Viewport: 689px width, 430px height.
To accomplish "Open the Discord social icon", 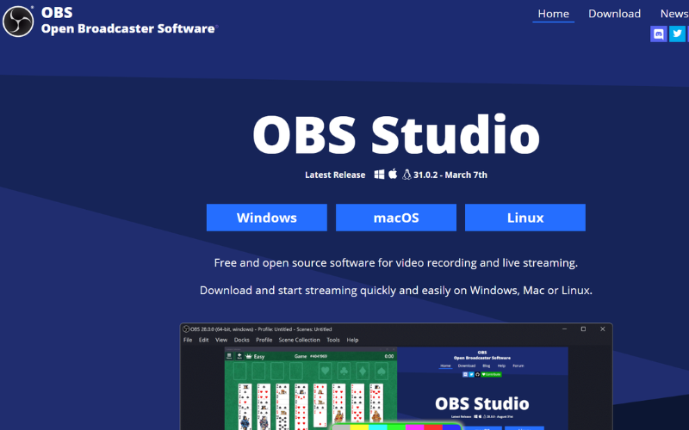I will 658,34.
